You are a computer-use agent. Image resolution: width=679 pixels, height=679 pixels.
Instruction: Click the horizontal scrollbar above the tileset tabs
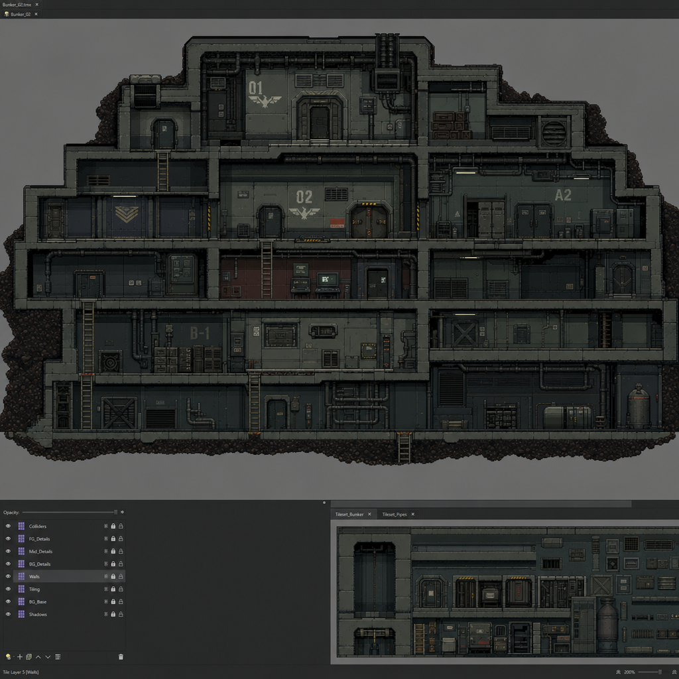coord(481,504)
